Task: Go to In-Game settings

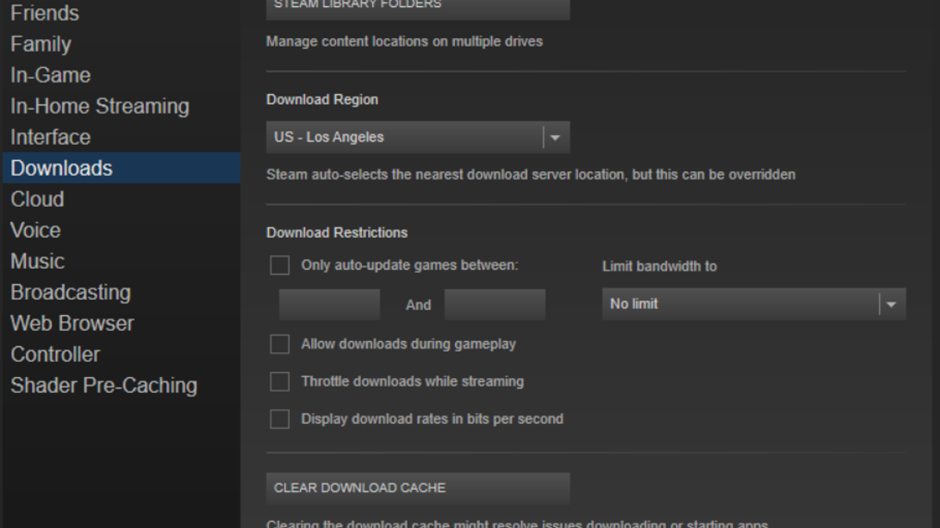Action: tap(50, 75)
